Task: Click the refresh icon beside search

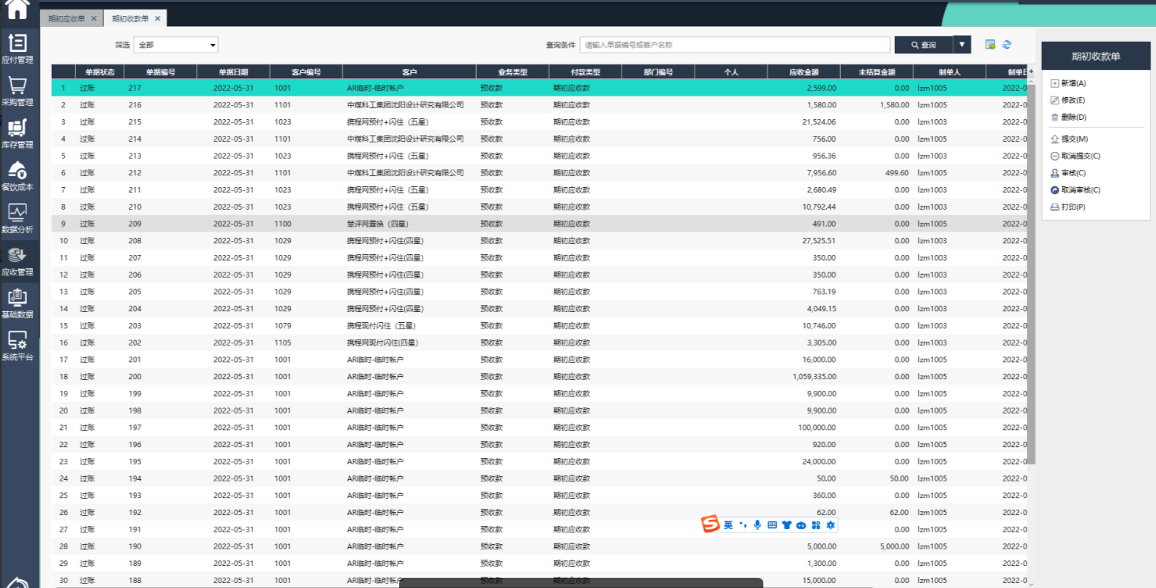Action: (1007, 45)
